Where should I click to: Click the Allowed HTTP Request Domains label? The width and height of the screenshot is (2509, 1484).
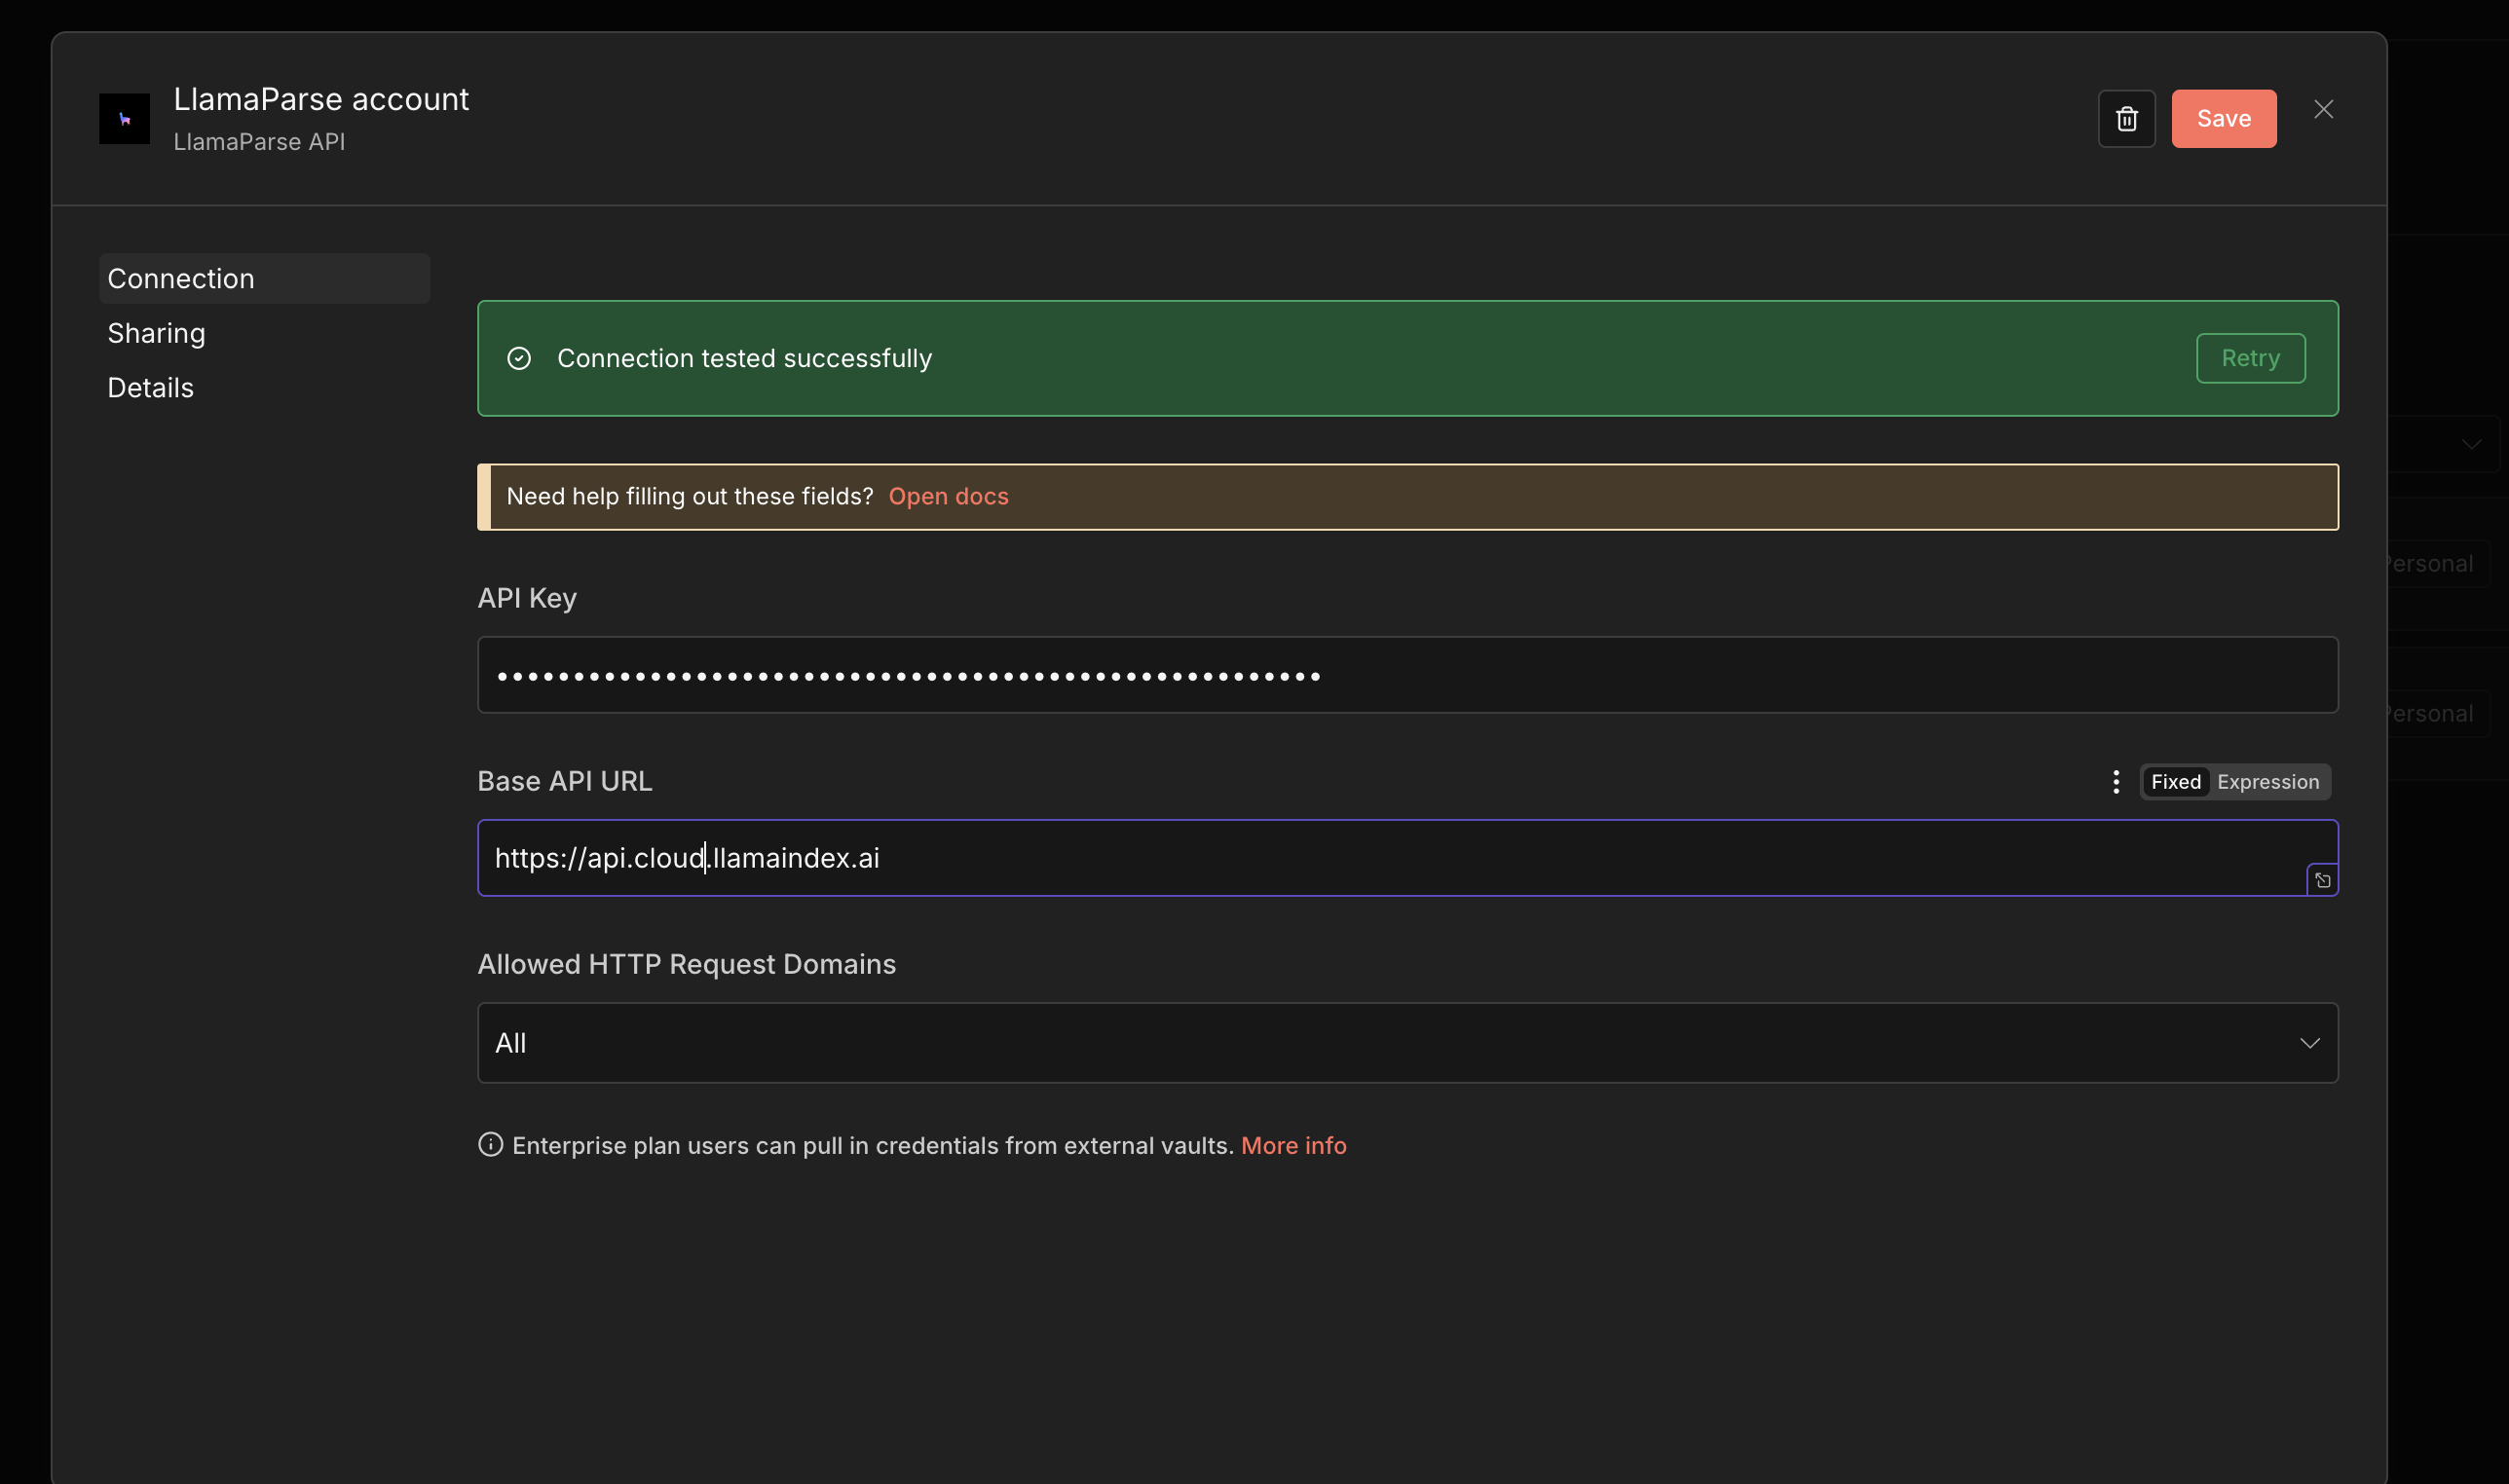(x=686, y=964)
